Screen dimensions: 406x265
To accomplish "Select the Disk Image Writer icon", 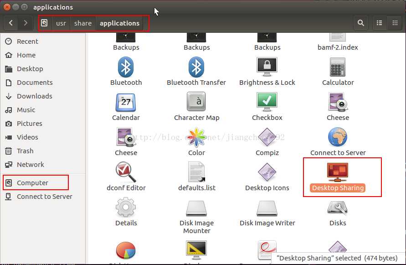I will (267, 208).
